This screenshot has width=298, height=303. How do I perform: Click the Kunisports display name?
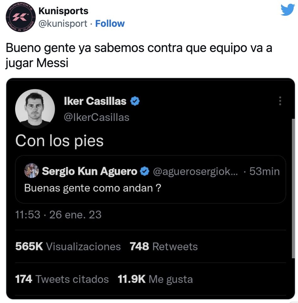63,11
